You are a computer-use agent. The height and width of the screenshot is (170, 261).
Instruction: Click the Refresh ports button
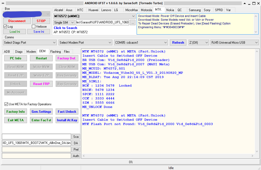[x=178, y=43]
